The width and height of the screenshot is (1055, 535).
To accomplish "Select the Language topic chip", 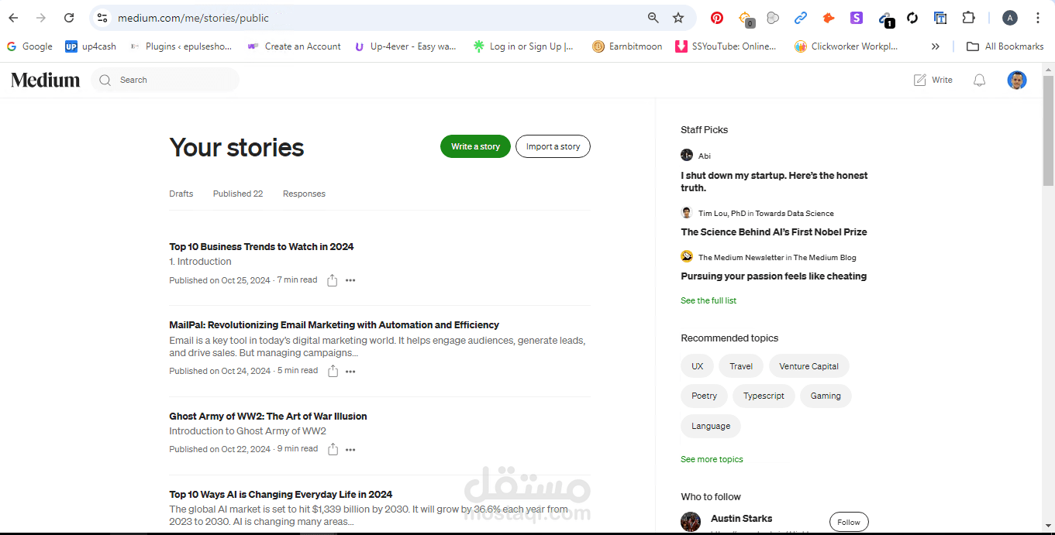I will tap(711, 426).
